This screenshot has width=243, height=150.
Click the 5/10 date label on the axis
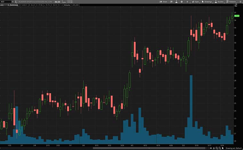(197, 146)
